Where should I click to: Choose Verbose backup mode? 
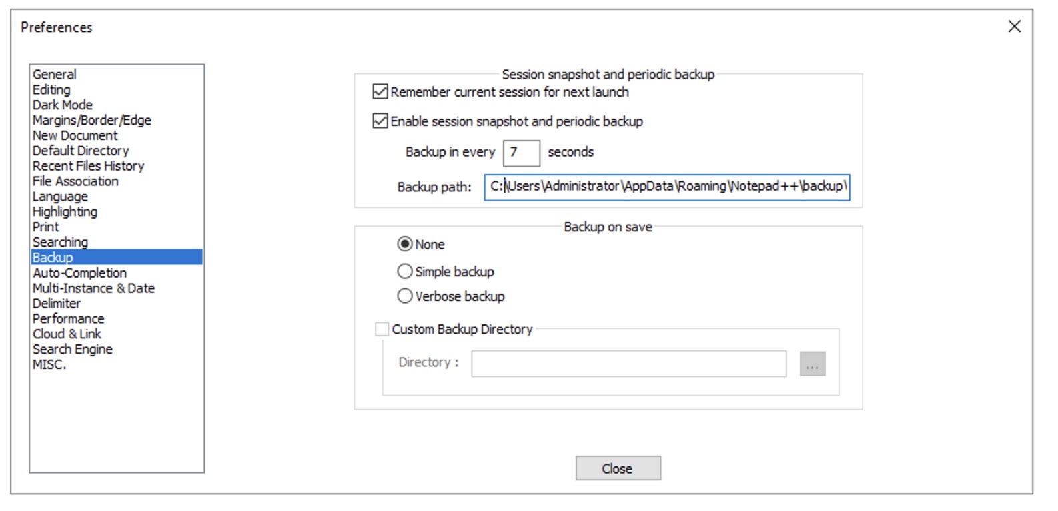pos(404,296)
